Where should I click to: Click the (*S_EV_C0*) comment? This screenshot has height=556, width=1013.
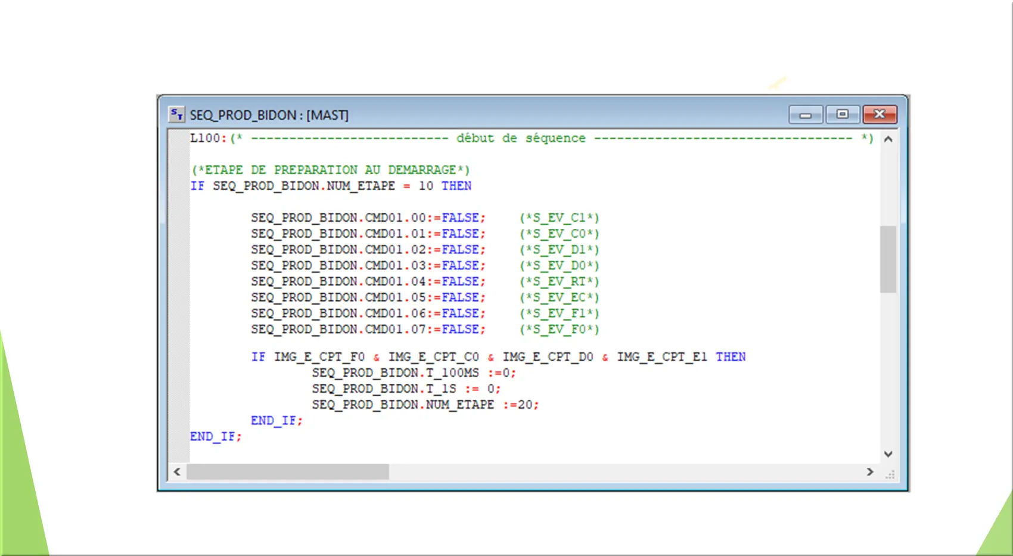[x=559, y=234]
